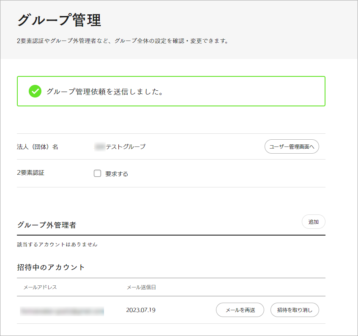Click the 2要素認証 row label
The image size is (358, 336).
(31, 173)
